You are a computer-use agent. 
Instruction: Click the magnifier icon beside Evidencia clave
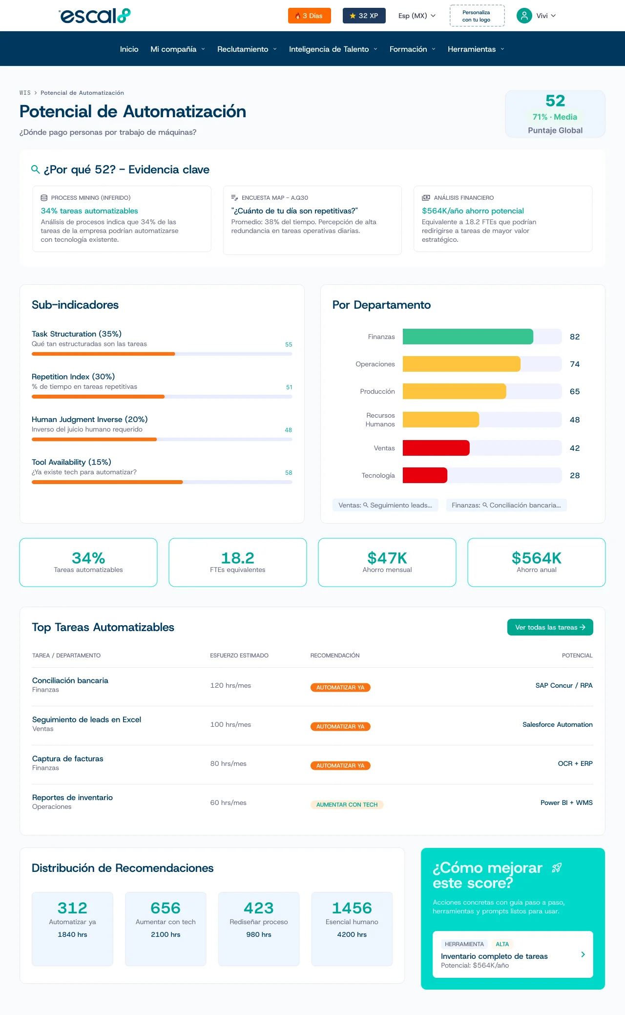pyautogui.click(x=36, y=169)
